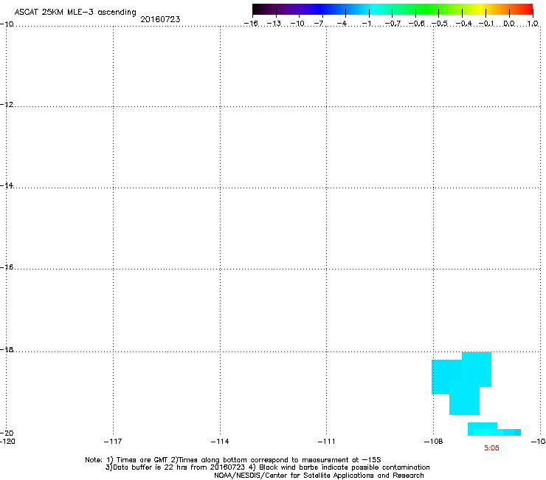The image size is (546, 480).
Task: Click the -0.4 color bar label
Action: point(463,24)
